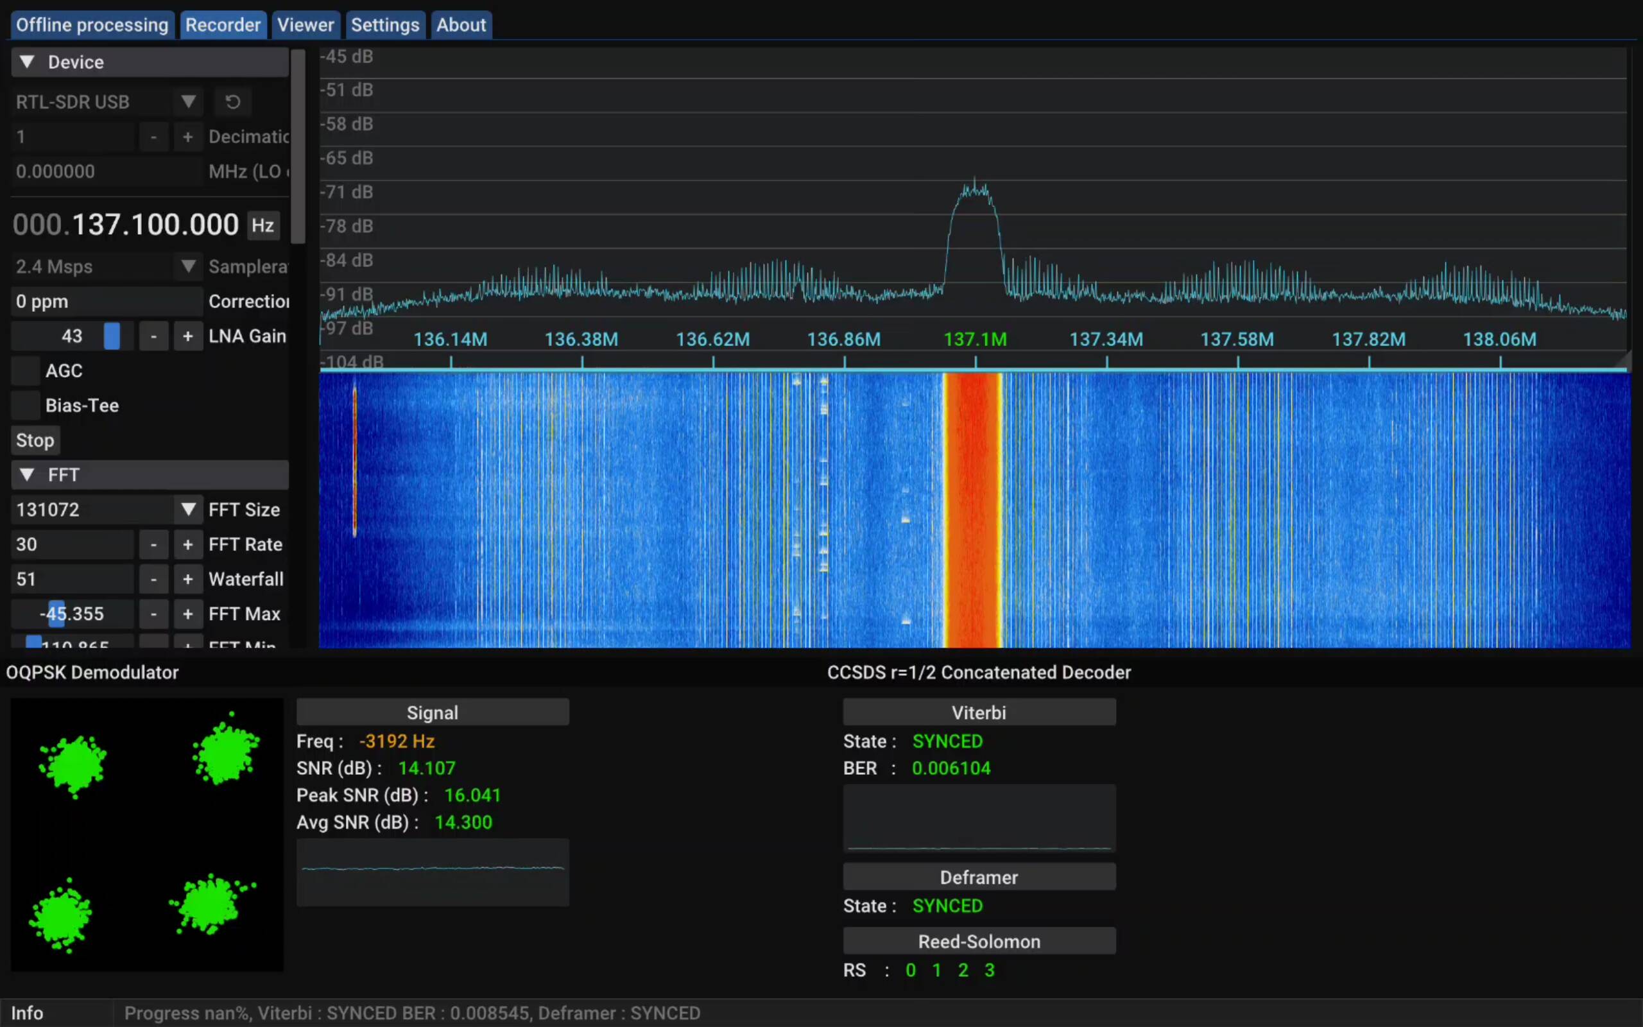Enable the AGC checkbox

coord(25,370)
